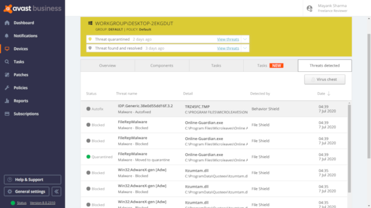This screenshot has width=371, height=208.
Task: View threats for Threat quarantined alert
Action: (x=228, y=39)
